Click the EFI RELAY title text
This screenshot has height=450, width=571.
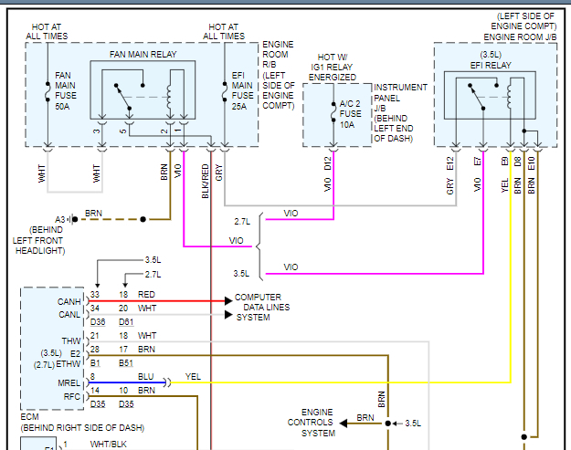click(491, 64)
